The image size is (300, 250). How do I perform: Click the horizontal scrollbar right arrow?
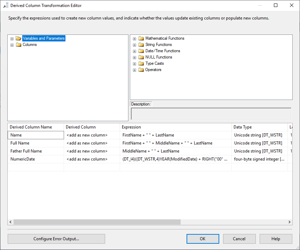290,222
